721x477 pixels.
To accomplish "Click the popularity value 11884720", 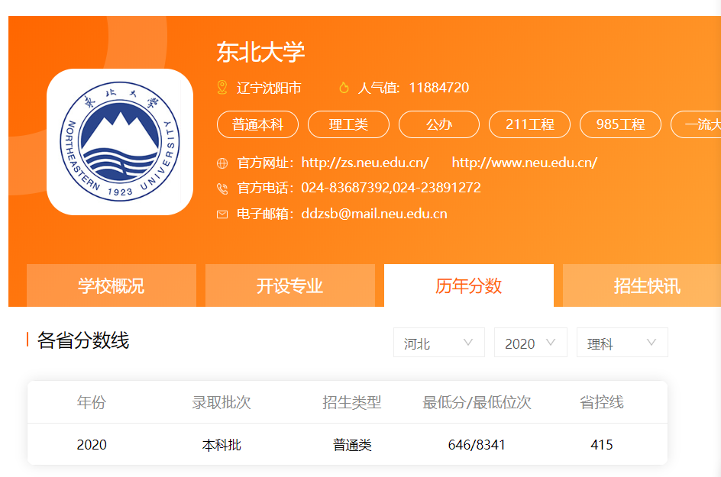I will pos(439,87).
